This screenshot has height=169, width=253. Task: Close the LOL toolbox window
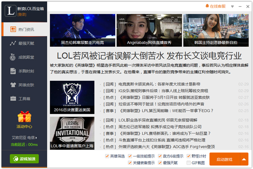click(248, 6)
